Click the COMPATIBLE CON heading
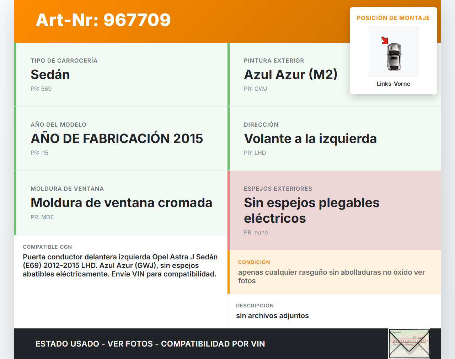The image size is (455, 359). [47, 247]
